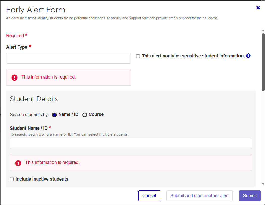Click the Alert Type field label
This screenshot has width=265, height=205.
17,47
